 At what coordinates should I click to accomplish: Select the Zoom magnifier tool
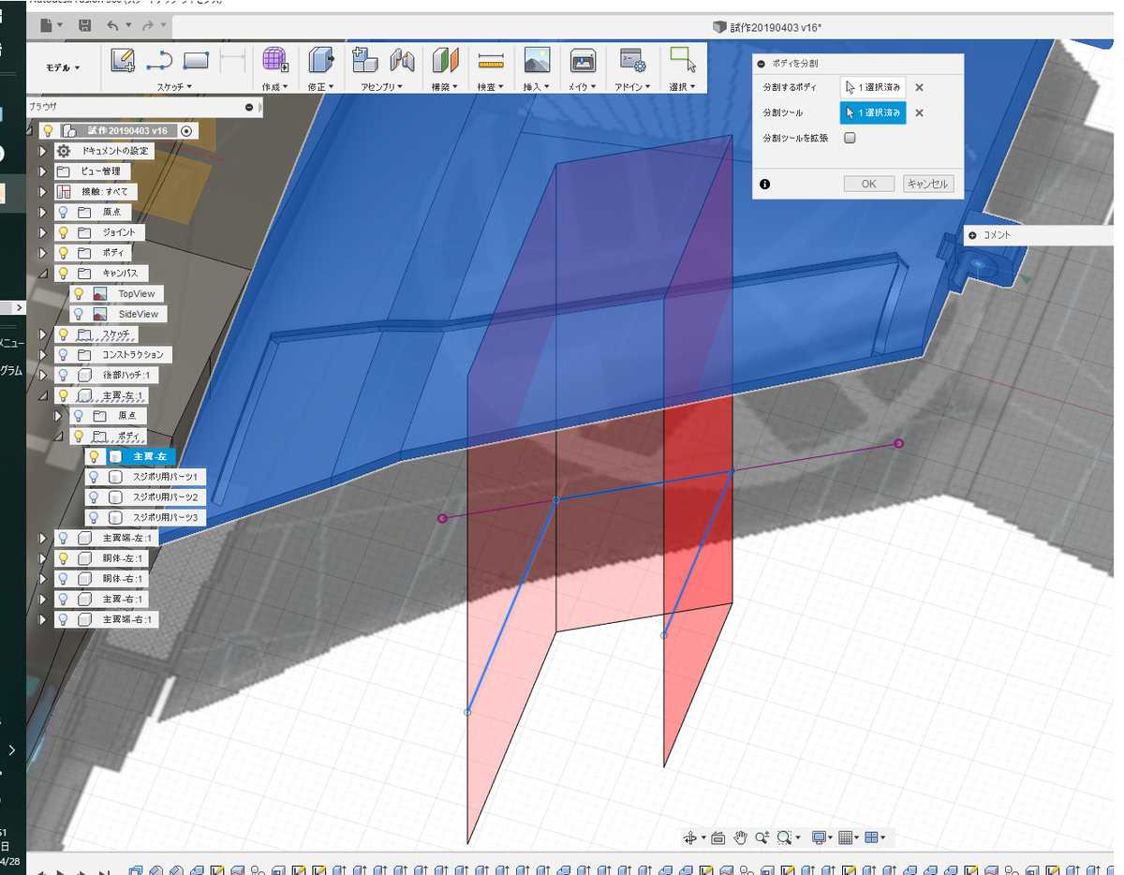click(x=762, y=838)
